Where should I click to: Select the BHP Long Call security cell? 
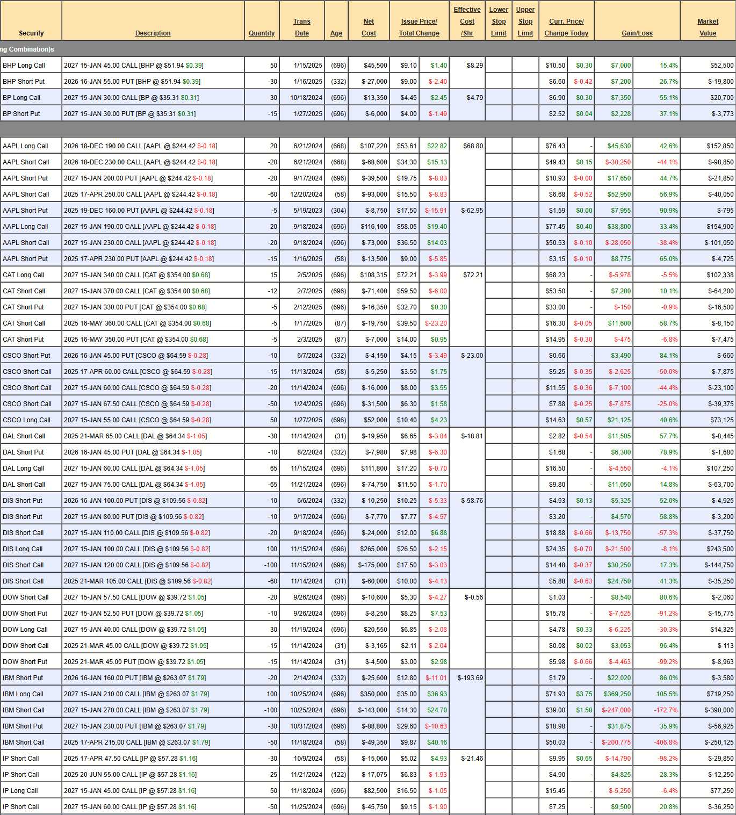click(x=31, y=66)
